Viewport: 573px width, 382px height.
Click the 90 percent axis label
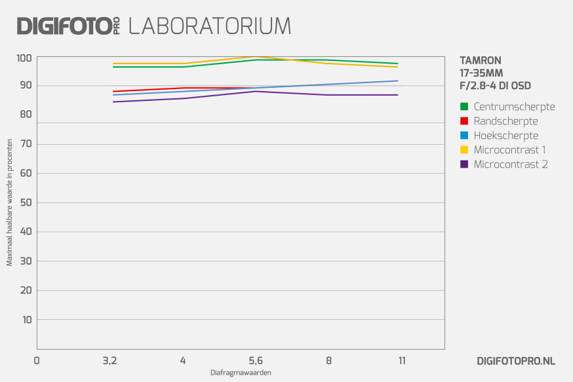pos(26,85)
